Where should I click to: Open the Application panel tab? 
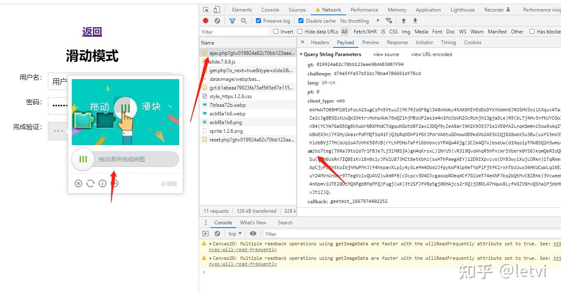pos(428,10)
